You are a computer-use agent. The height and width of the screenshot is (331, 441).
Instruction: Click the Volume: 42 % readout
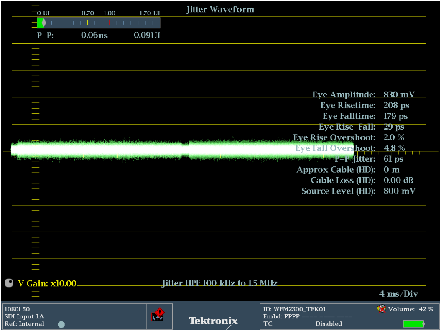410,309
